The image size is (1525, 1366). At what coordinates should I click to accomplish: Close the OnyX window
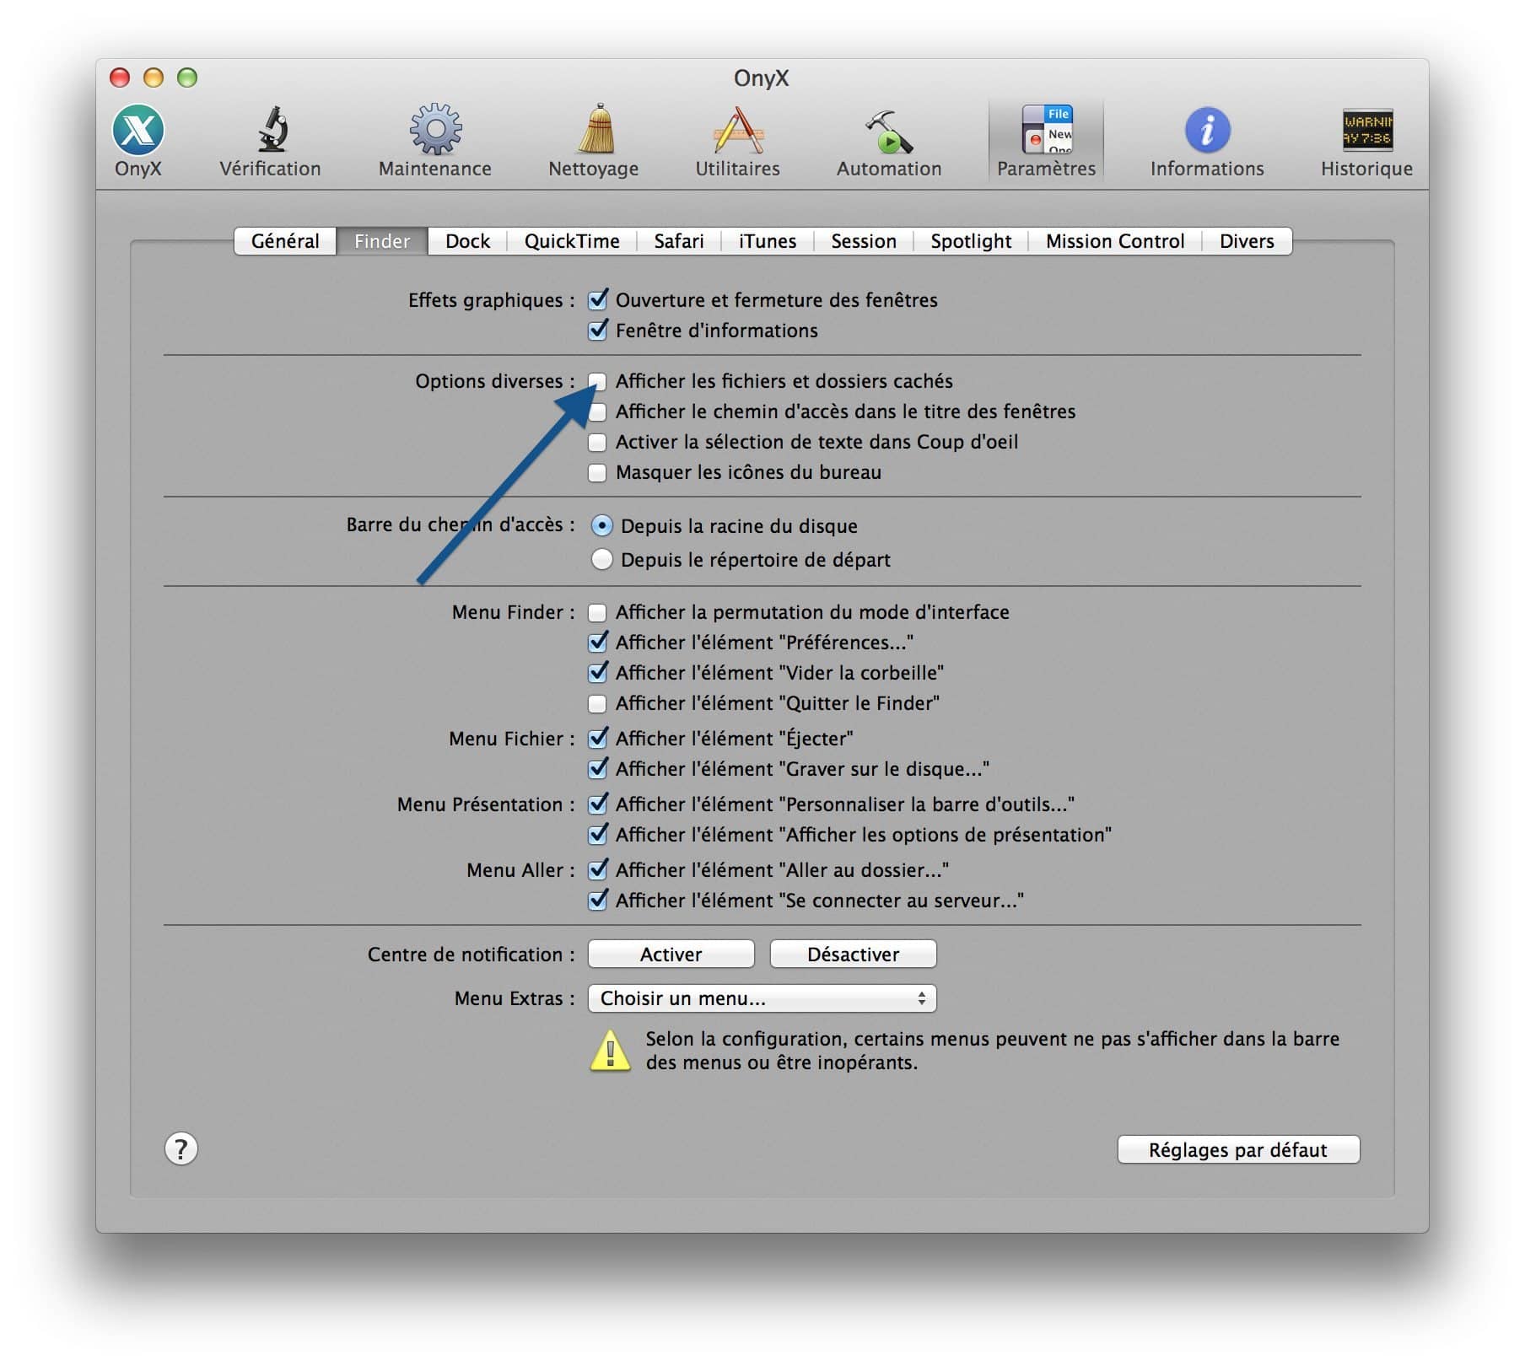120,78
